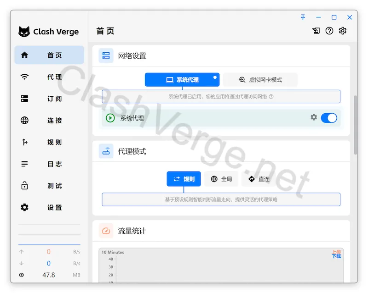Select 规则 rule proxy mode

(184, 179)
